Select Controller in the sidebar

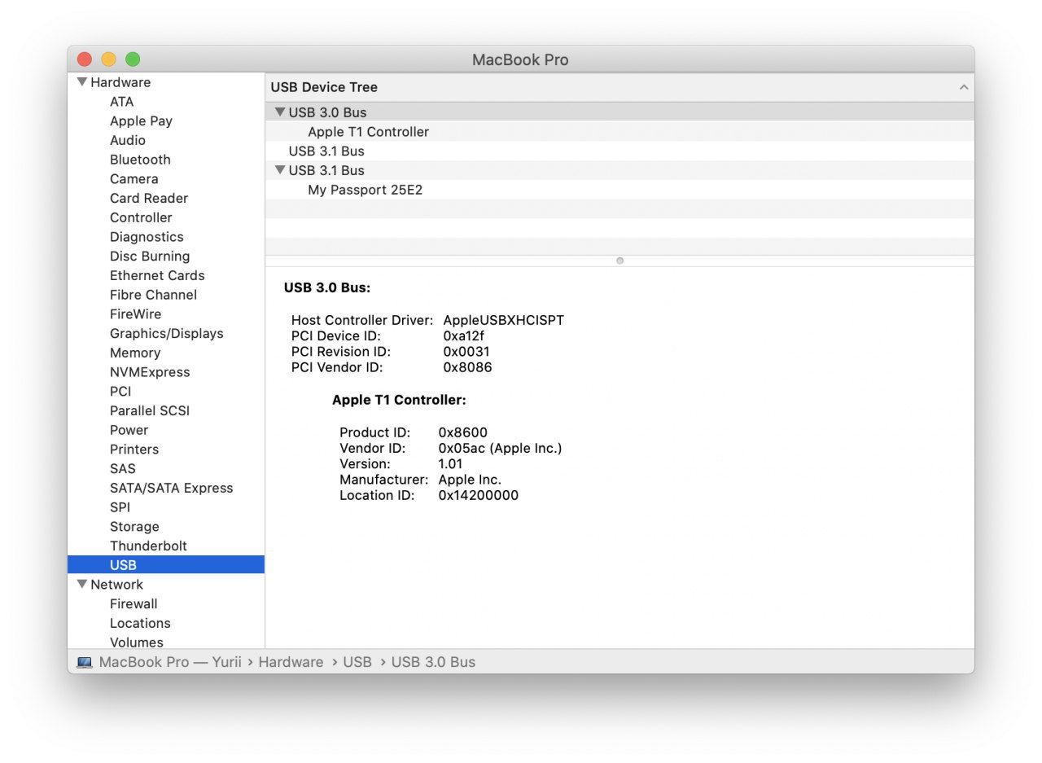[x=141, y=217]
